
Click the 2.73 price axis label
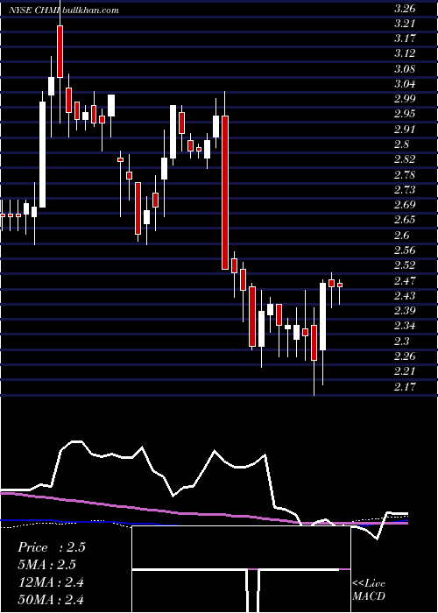point(405,190)
